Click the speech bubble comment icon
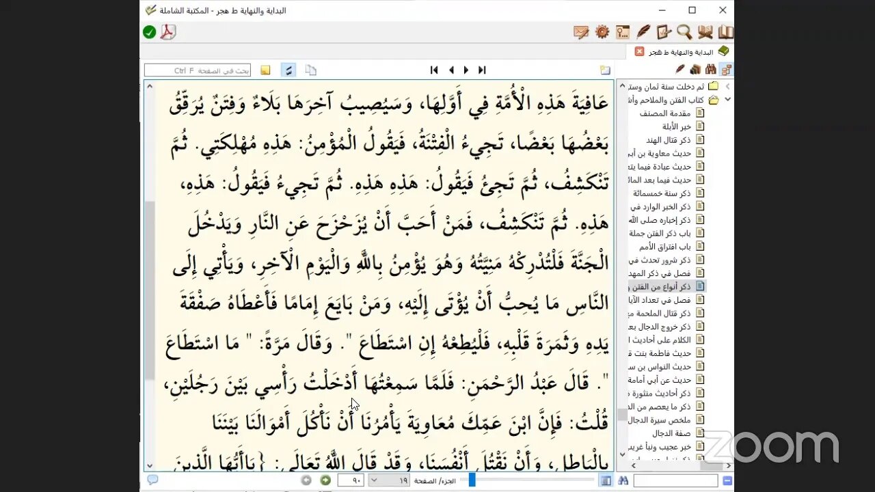The image size is (875, 492). tap(152, 480)
